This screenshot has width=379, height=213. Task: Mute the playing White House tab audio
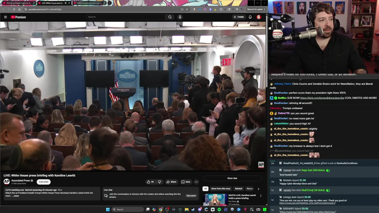click(65, 3)
